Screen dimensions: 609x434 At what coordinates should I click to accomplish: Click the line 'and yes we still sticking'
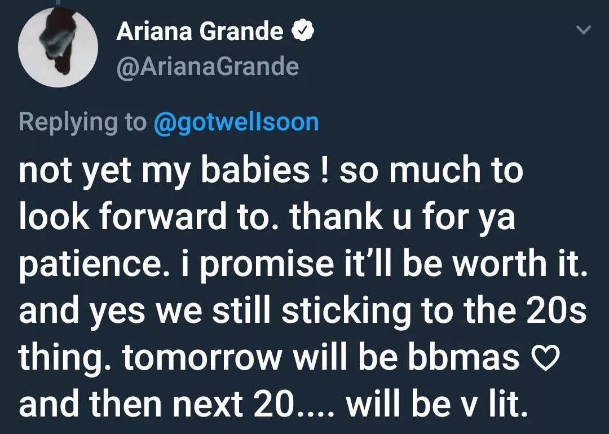point(303,309)
